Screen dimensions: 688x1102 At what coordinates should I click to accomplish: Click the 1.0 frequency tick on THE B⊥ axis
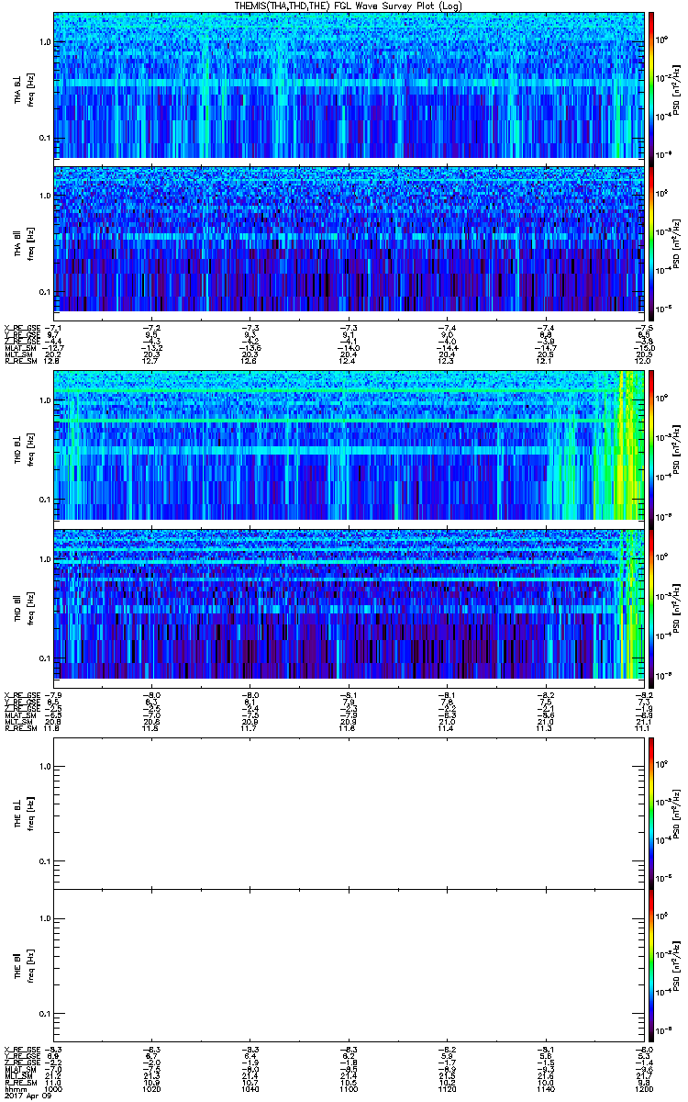(44, 767)
